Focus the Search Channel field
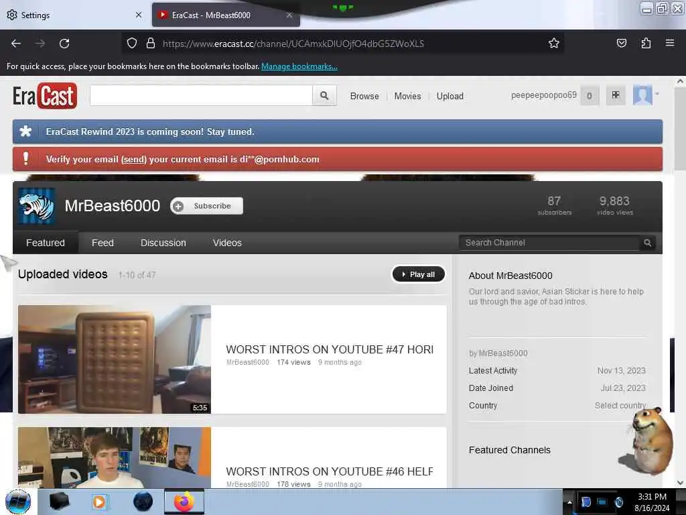This screenshot has height=515, width=686. click(x=549, y=243)
